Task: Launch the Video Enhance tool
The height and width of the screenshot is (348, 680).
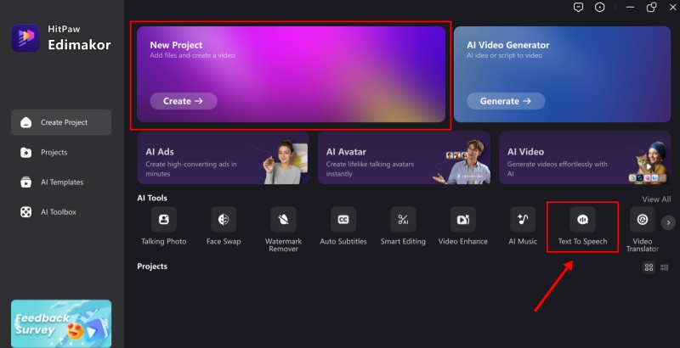Action: click(x=462, y=227)
